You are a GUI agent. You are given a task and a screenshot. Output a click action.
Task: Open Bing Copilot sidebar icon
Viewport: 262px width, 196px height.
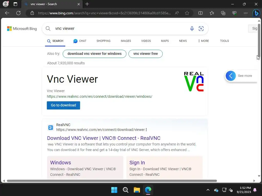click(x=256, y=13)
